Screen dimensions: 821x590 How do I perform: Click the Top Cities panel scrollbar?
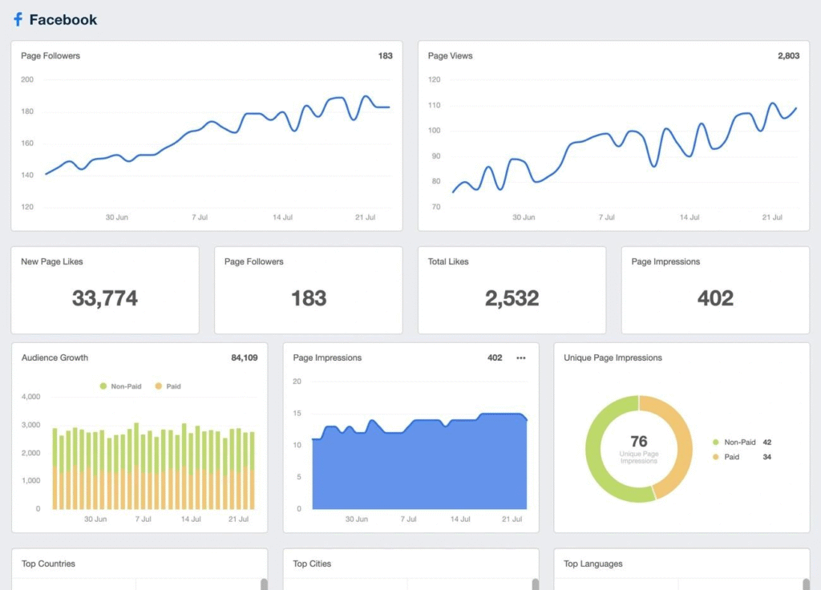(x=535, y=584)
